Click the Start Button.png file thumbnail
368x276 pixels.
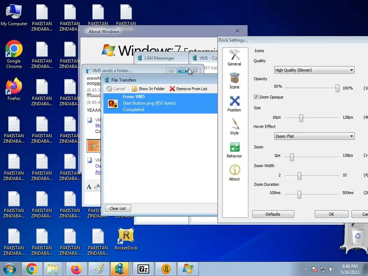point(112,104)
